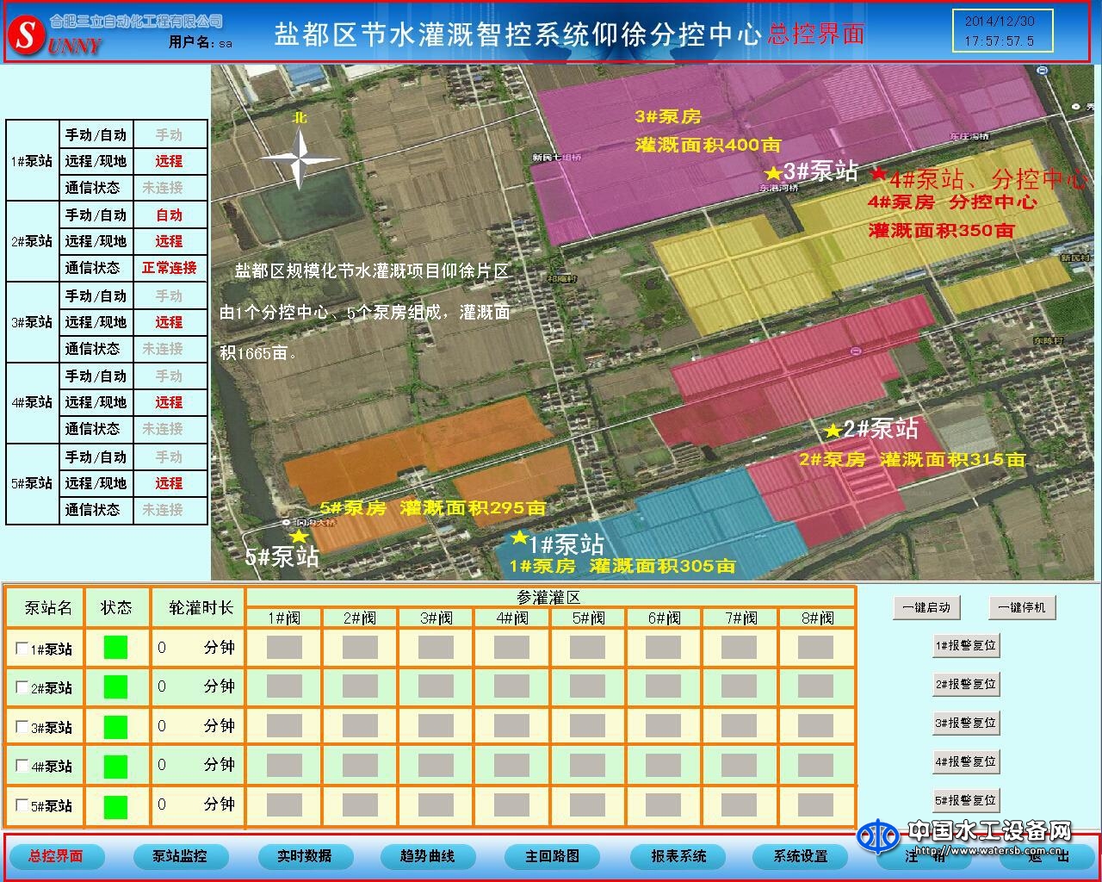The image size is (1102, 882).
Task: Tick the 3#泵站 checkbox
Action: (x=22, y=727)
